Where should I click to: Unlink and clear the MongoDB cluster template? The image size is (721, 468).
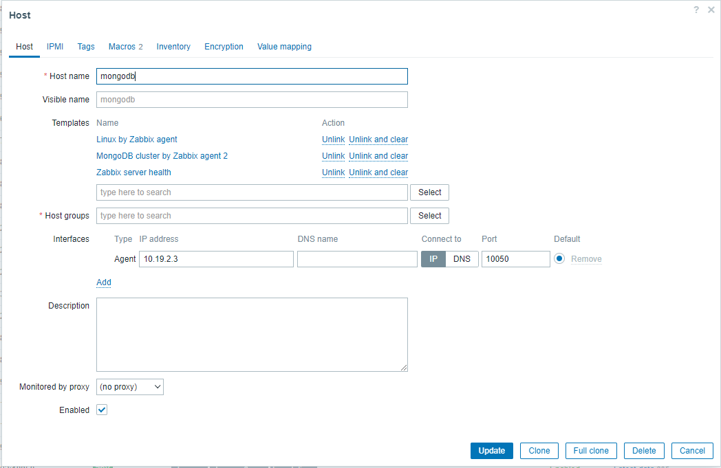378,156
